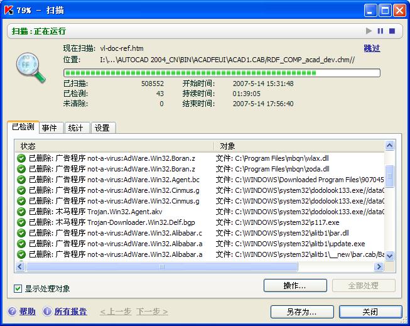Stop the scan with the square icon
Image resolution: width=410 pixels, height=326 pixels.
[x=392, y=31]
